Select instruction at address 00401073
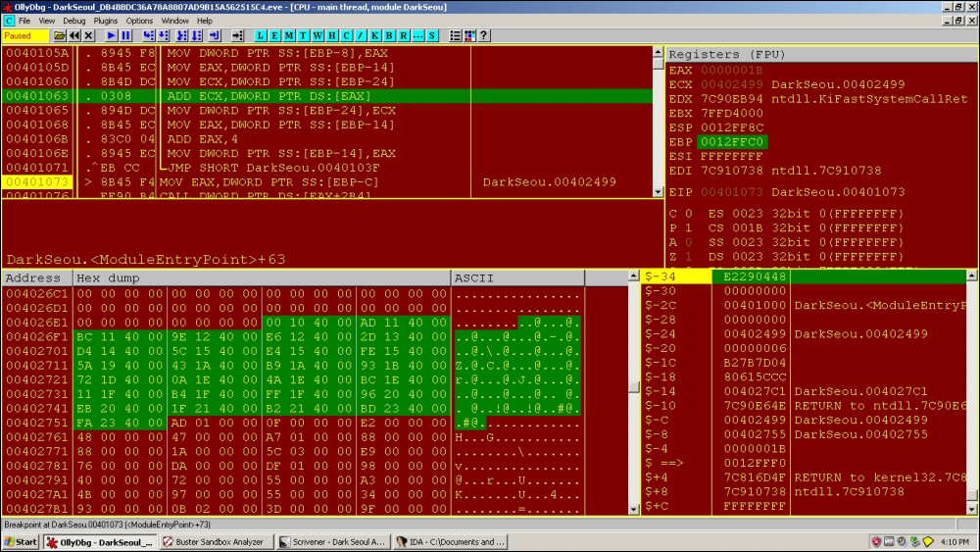 pyautogui.click(x=327, y=182)
